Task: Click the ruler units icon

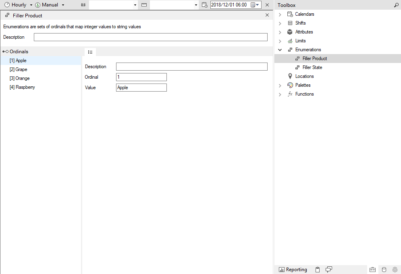Action: 144,5
